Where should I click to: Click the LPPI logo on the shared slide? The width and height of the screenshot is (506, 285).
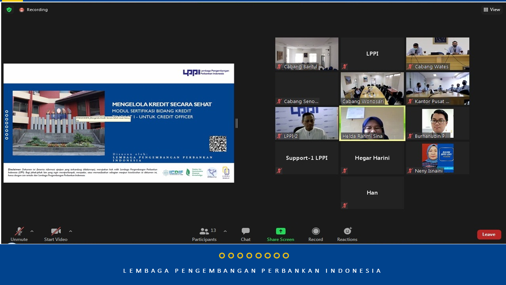point(206,72)
